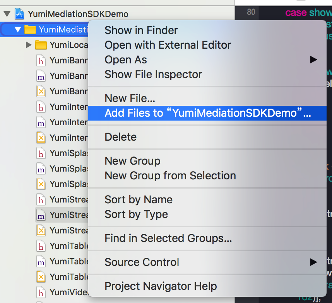Select the YumiBann xib interface file icon
Image resolution: width=332 pixels, height=303 pixels.
41,91
